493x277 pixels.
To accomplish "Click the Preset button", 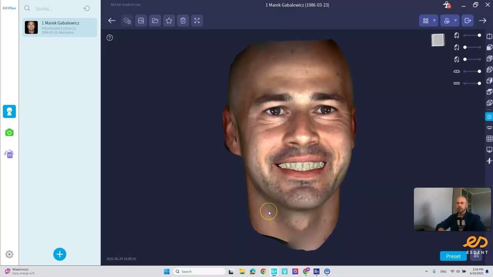I will (x=453, y=256).
